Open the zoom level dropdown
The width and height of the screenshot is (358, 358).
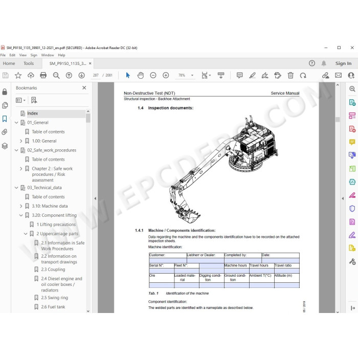[x=192, y=75]
